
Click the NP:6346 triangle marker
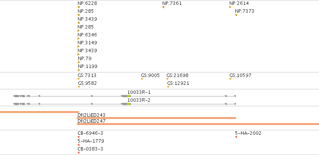[x=78, y=39]
